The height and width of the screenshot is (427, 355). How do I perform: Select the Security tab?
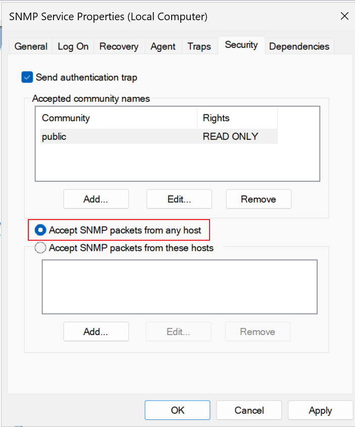[x=241, y=45]
